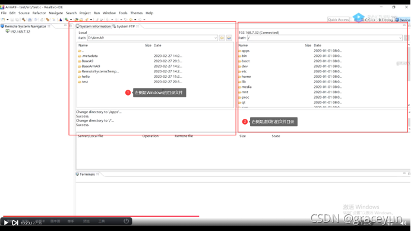Switch to the Debug perspective
This screenshot has width=411, height=231.
[x=385, y=20]
